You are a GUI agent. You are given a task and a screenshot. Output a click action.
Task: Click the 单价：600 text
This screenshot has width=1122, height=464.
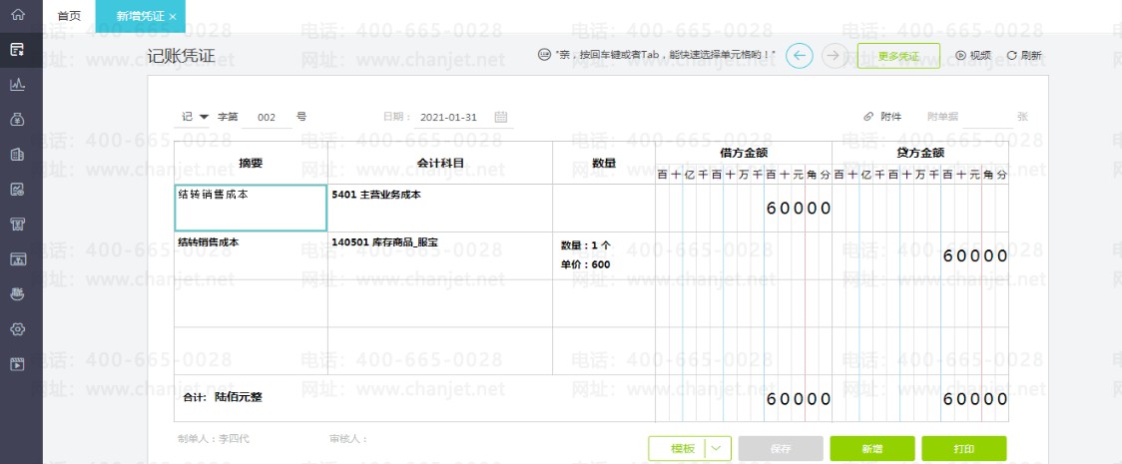(x=585, y=264)
